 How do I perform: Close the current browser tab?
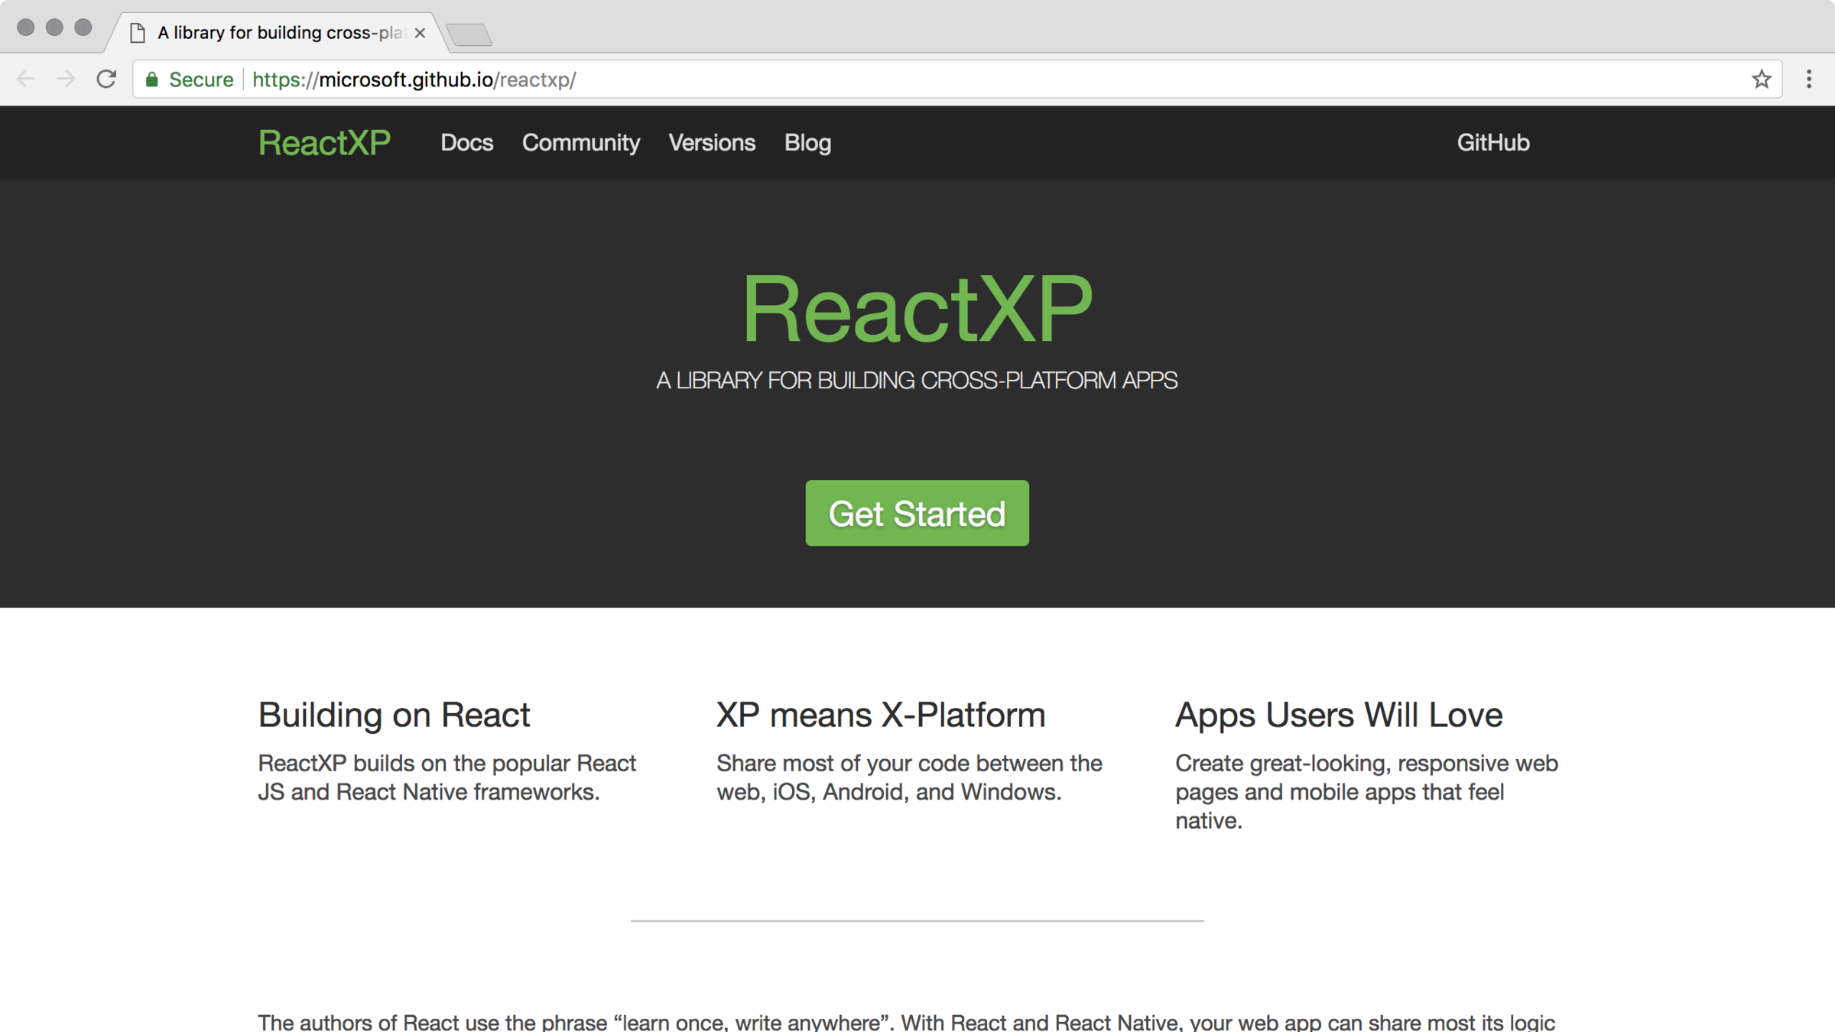click(420, 33)
